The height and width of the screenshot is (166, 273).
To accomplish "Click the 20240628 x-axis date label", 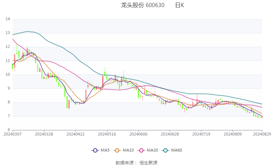I will (x=170, y=134).
